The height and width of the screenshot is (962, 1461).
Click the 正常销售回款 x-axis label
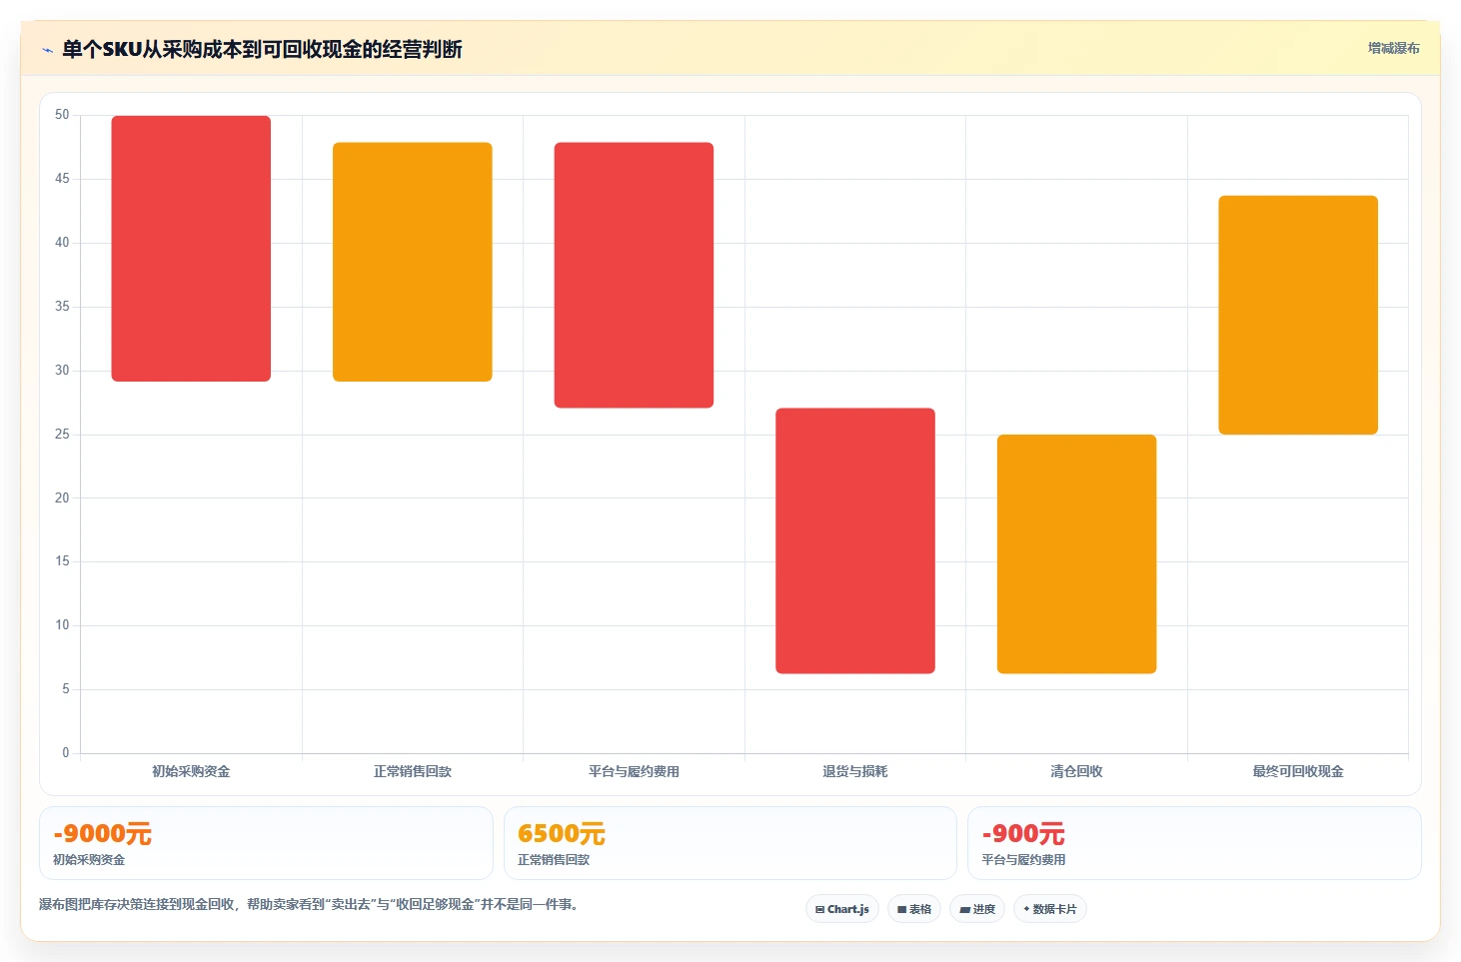click(x=413, y=771)
